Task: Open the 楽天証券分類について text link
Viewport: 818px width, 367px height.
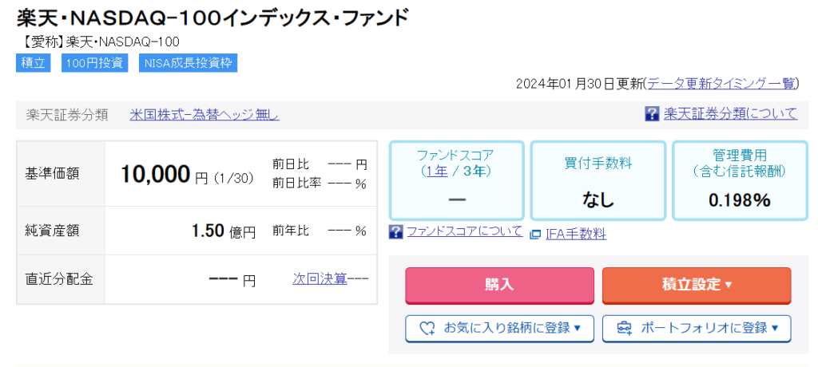Action: pos(730,114)
